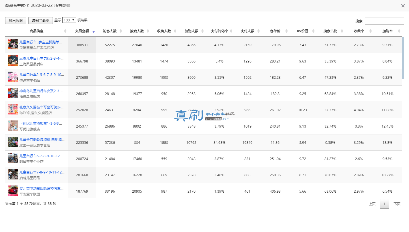Click the 收藏率 column sort arrows
The height and width of the screenshot is (232, 409).
coord(370,31)
